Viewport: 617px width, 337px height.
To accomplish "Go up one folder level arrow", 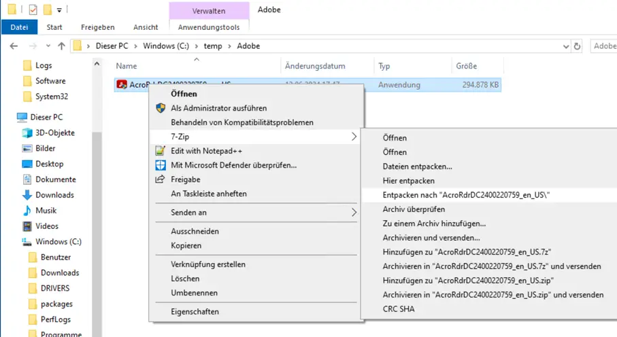I will (61, 46).
